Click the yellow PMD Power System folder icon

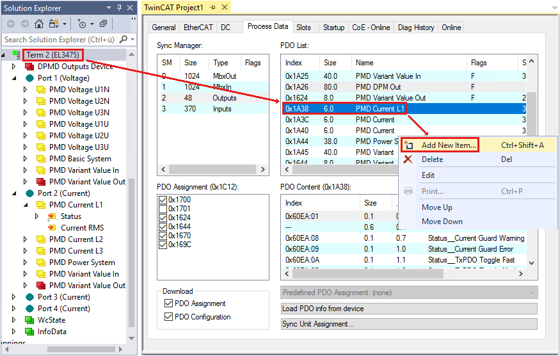pyautogui.click(x=41, y=263)
